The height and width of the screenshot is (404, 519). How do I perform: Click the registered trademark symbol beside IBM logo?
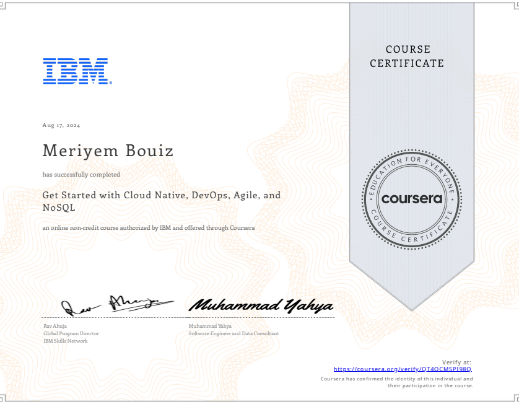pyautogui.click(x=110, y=82)
